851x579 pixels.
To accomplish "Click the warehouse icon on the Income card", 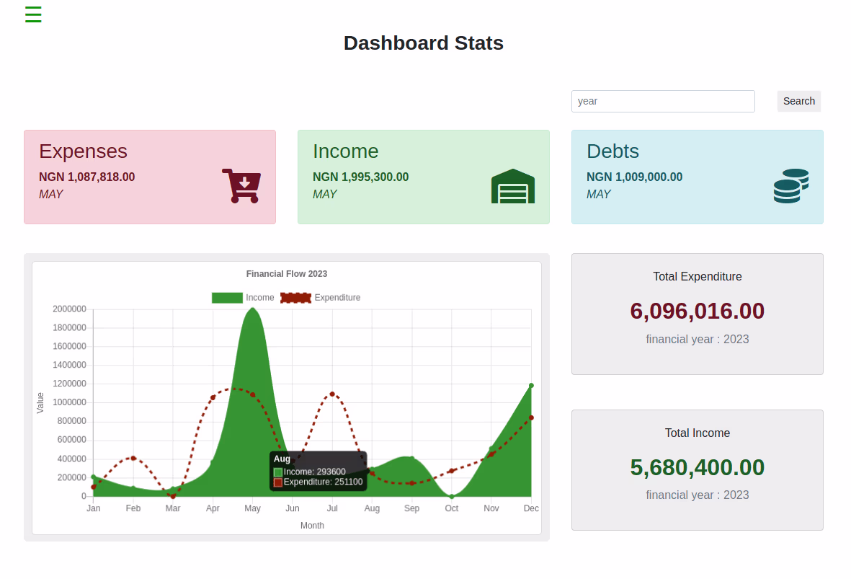I will (x=513, y=186).
